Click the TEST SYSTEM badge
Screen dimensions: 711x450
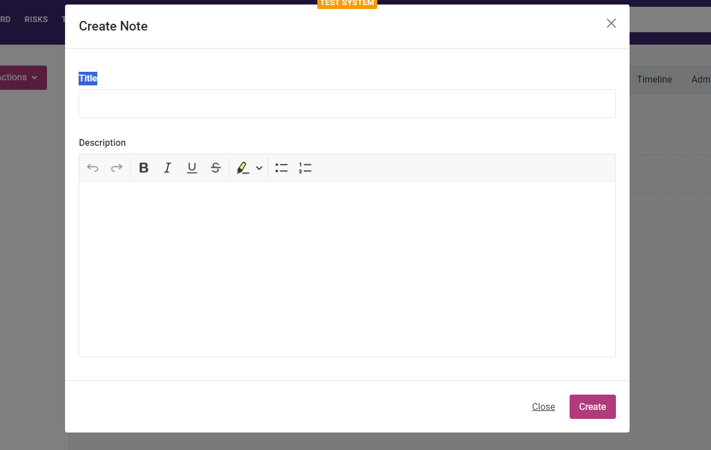[x=347, y=3]
